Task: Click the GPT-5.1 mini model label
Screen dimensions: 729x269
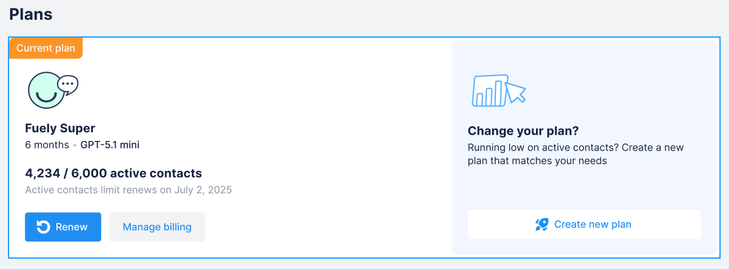Action: click(109, 145)
